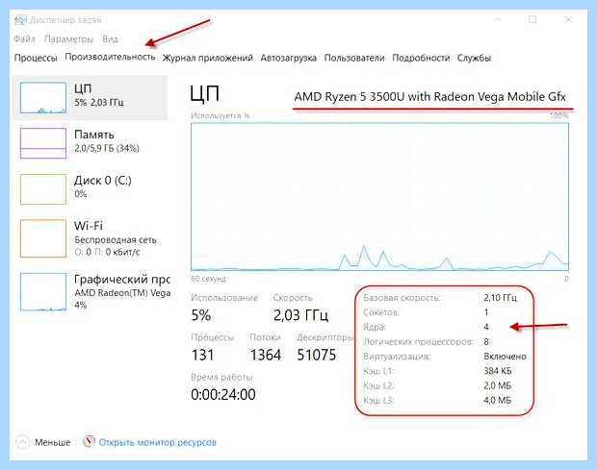Viewport: 597px width, 470px height.
Task: Click the Resource Monitor icon
Action: coord(89,441)
